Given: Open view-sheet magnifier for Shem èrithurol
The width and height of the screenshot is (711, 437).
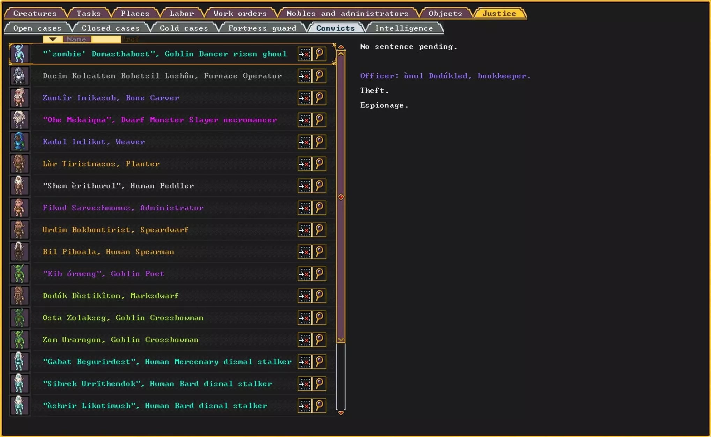Looking at the screenshot, I should point(319,186).
